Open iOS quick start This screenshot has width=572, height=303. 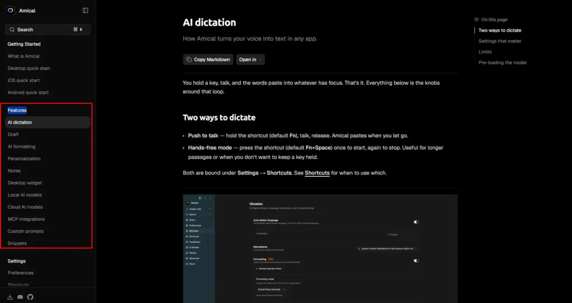click(x=23, y=80)
